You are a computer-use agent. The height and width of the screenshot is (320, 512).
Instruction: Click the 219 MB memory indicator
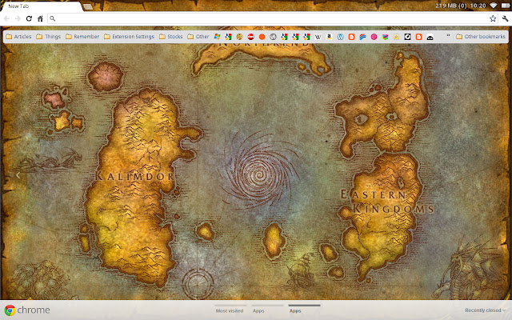coord(451,6)
